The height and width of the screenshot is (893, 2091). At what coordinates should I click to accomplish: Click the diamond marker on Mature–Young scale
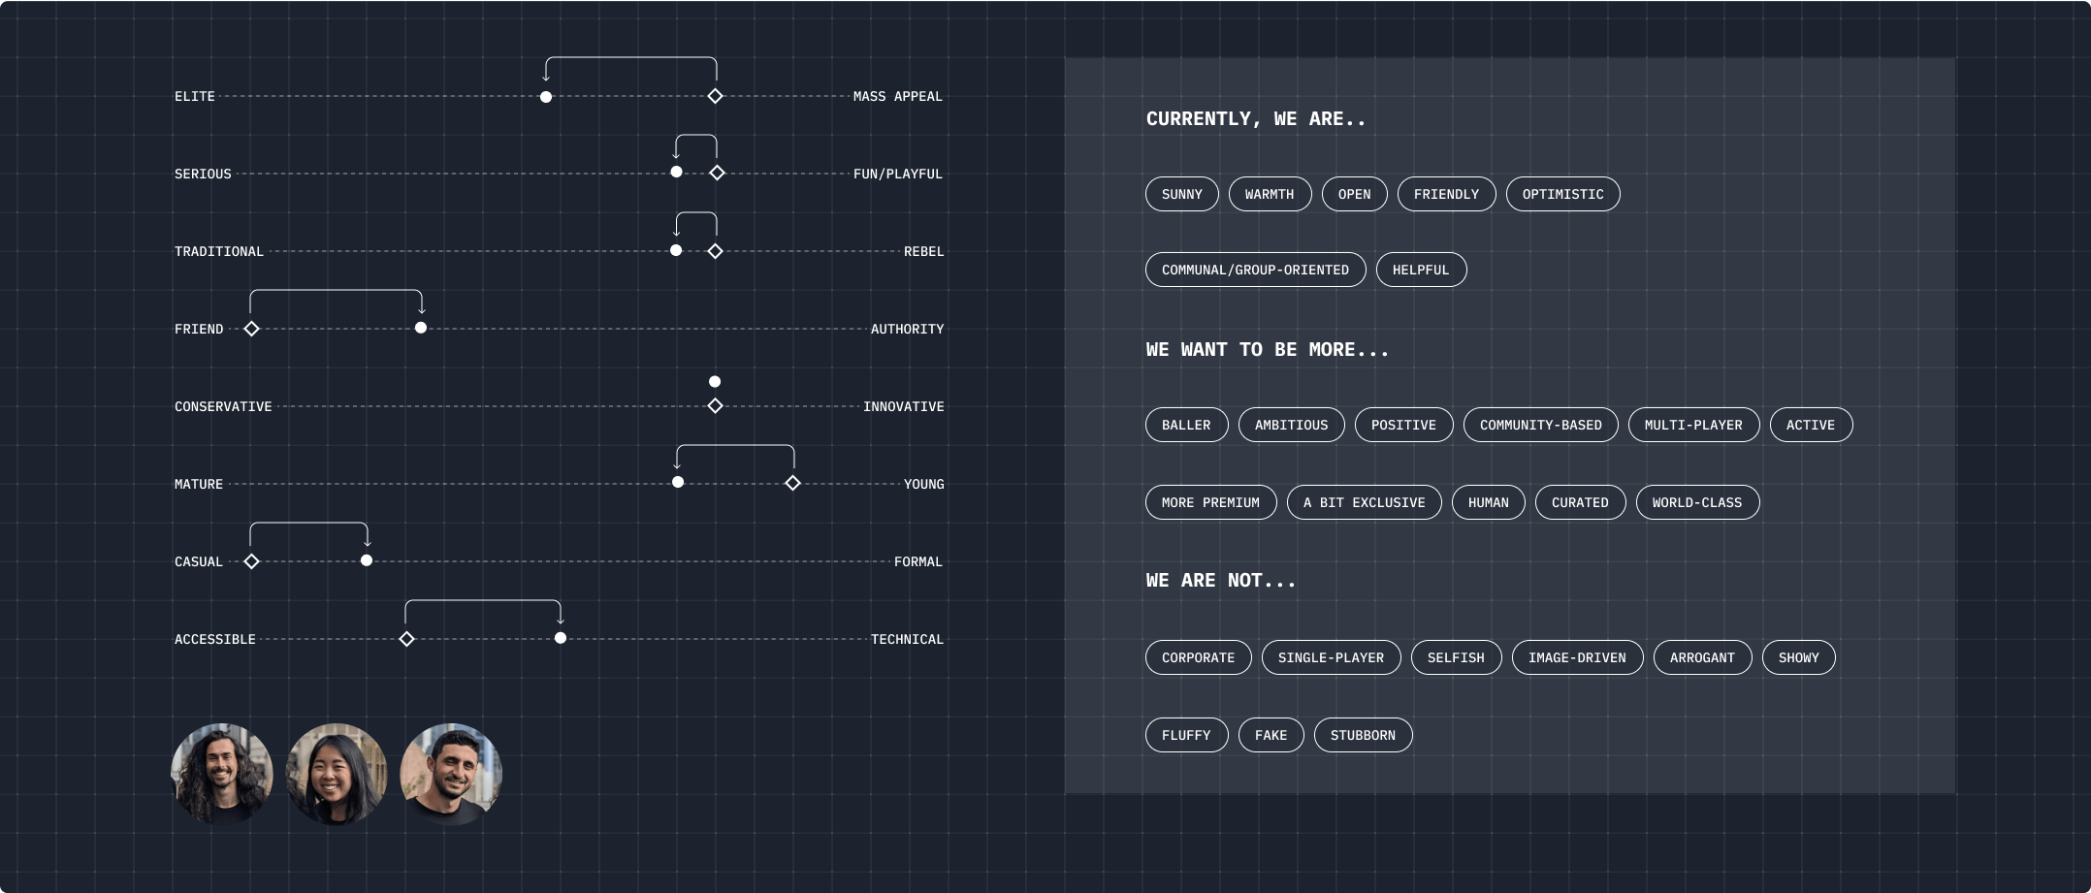792,483
